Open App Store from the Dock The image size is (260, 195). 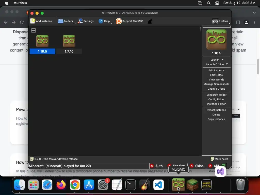[x=89, y=185]
